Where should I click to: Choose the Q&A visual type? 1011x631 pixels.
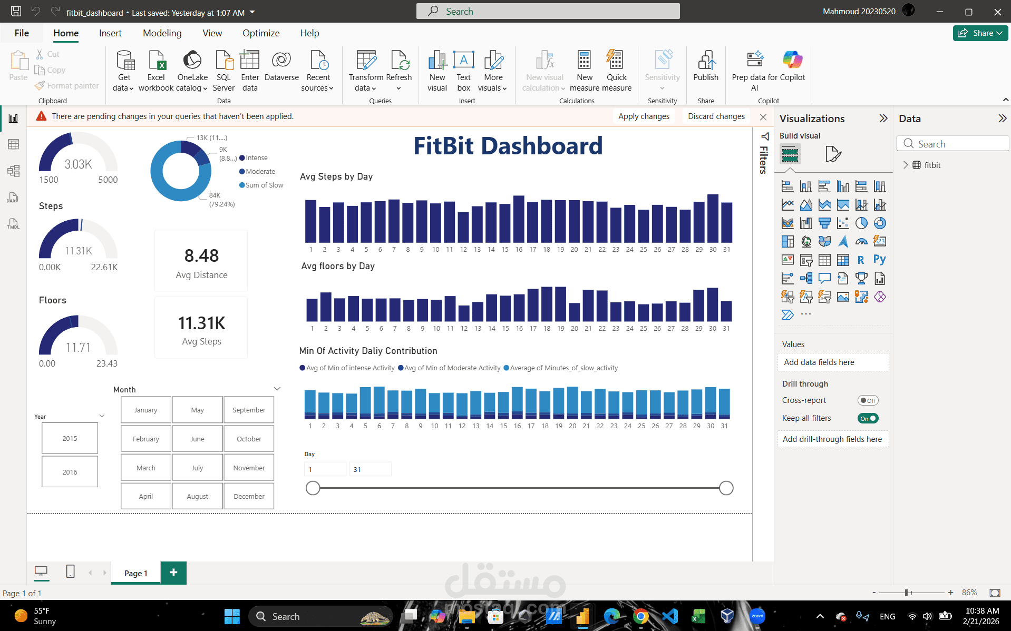824,279
